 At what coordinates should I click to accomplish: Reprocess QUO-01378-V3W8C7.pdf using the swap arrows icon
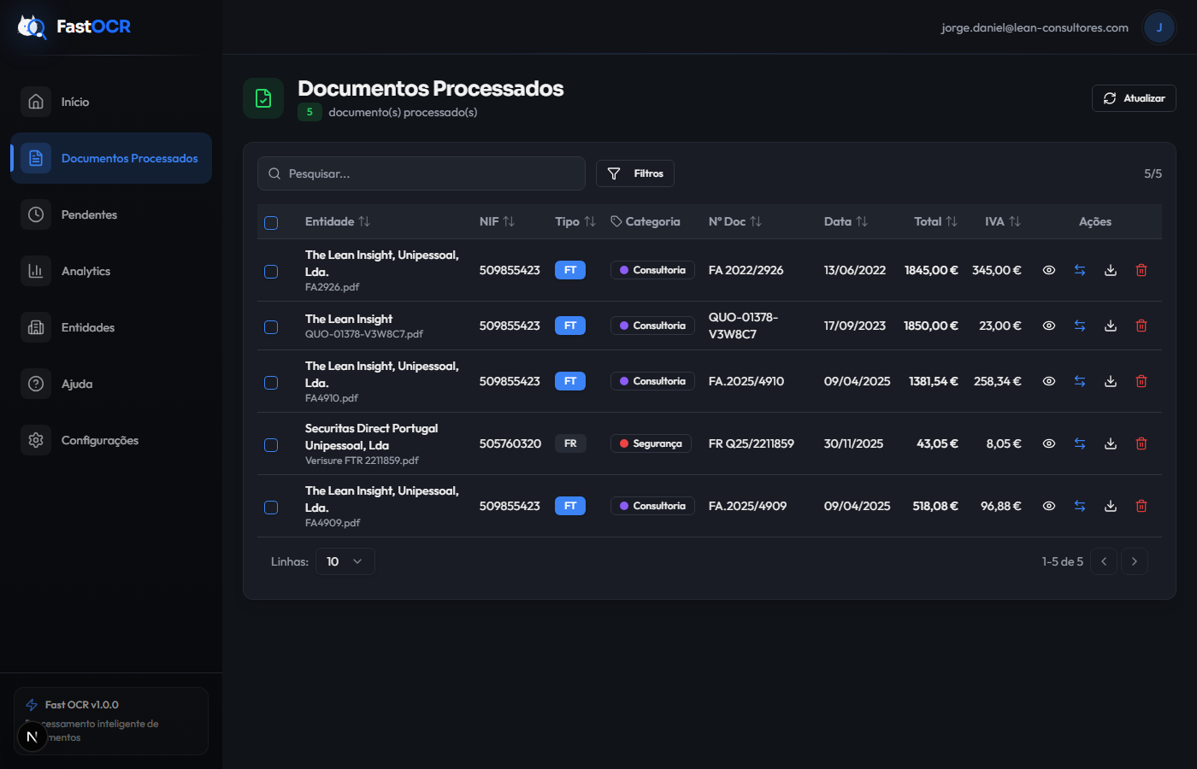coord(1080,326)
